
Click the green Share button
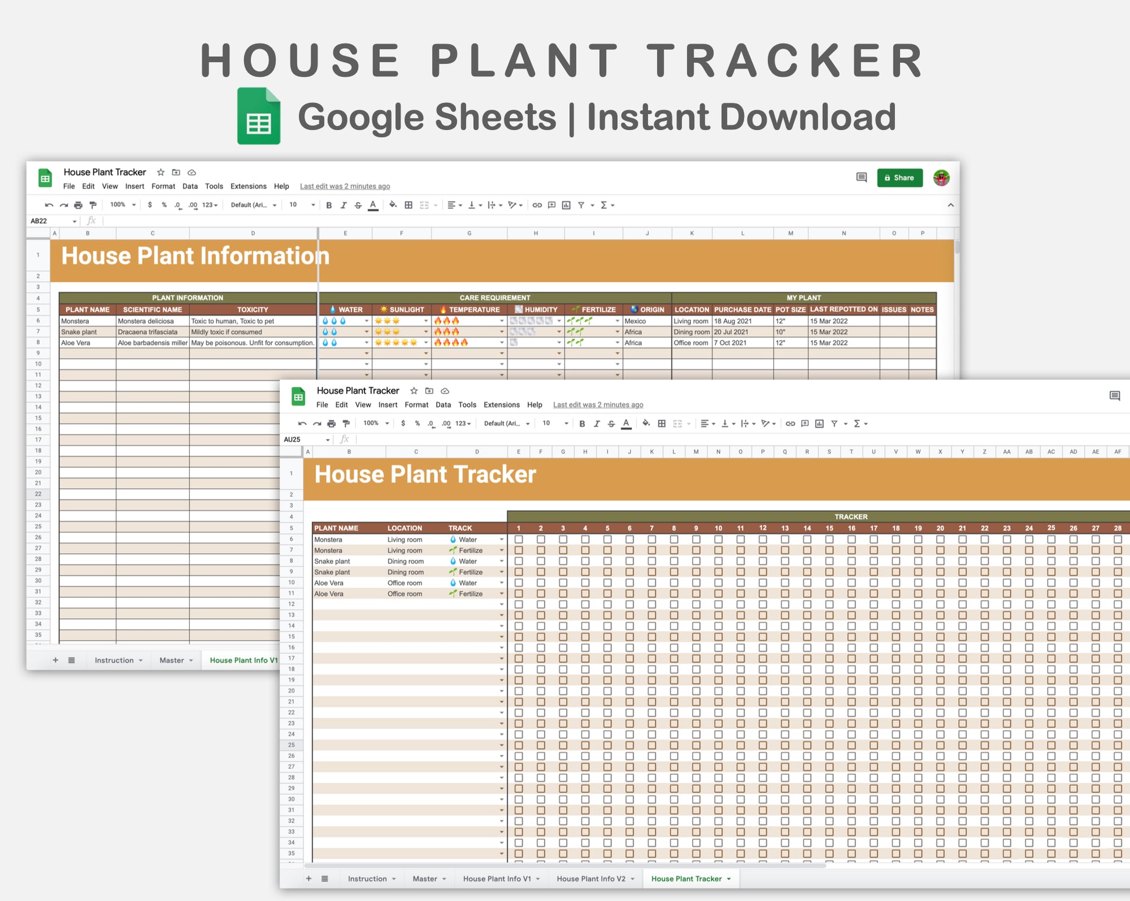(x=899, y=178)
